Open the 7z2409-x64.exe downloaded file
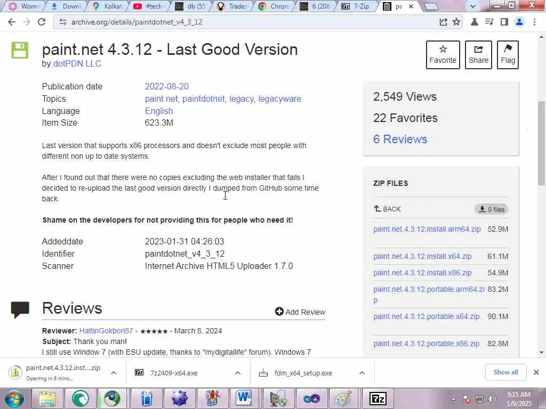This screenshot has width=546, height=409. [174, 373]
